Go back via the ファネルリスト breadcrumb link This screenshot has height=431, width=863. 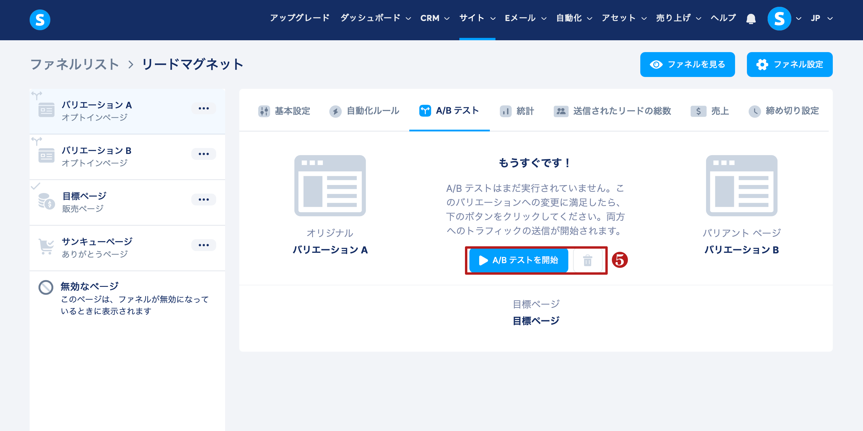pyautogui.click(x=75, y=64)
